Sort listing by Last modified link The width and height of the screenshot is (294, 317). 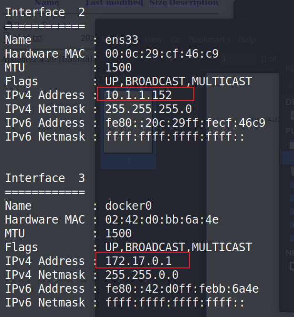[x=114, y=3]
